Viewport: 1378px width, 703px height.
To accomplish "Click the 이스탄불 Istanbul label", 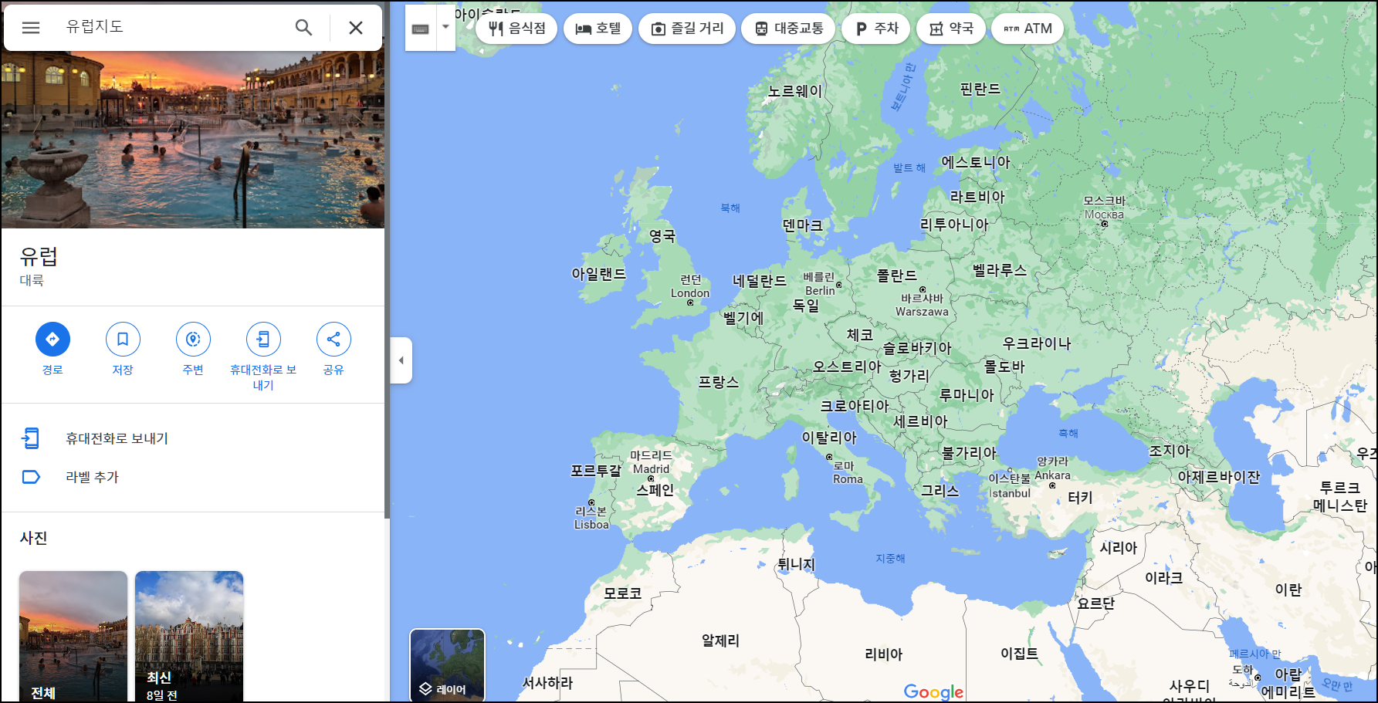I will [1010, 486].
